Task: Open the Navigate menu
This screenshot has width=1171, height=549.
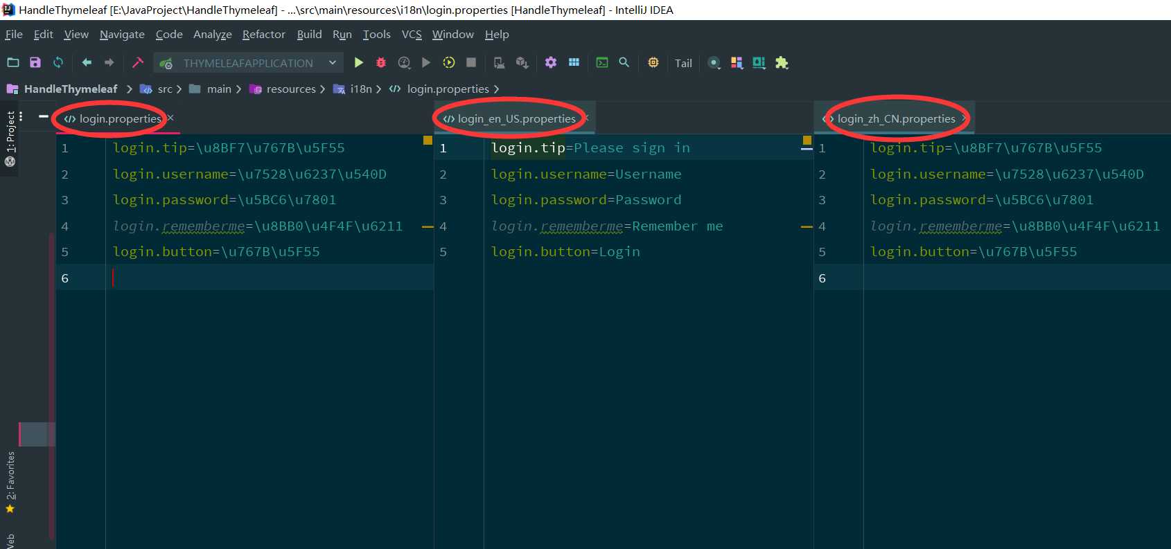Action: coord(122,34)
